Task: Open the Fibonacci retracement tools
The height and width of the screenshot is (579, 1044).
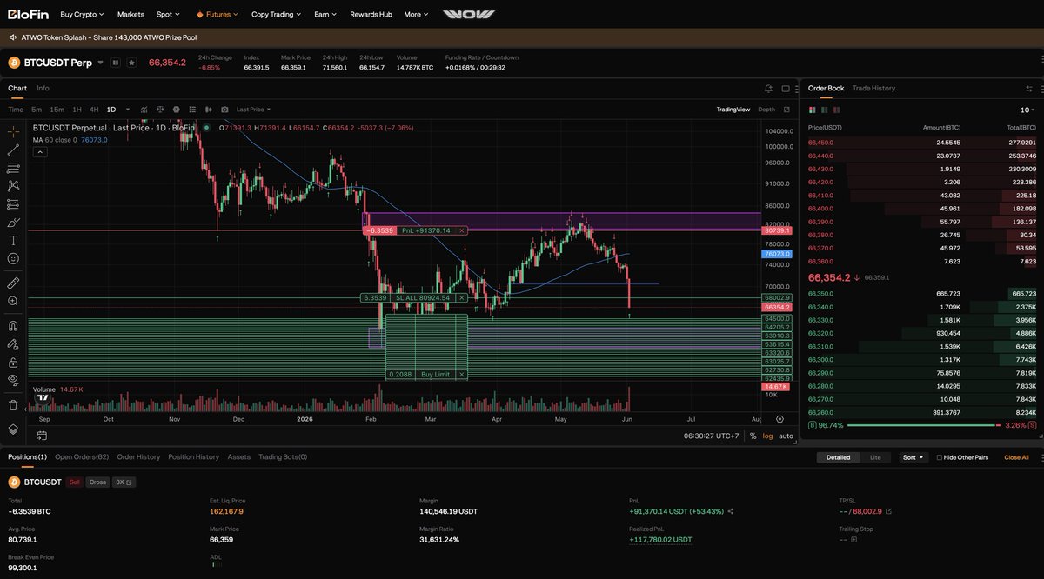Action: pyautogui.click(x=13, y=168)
